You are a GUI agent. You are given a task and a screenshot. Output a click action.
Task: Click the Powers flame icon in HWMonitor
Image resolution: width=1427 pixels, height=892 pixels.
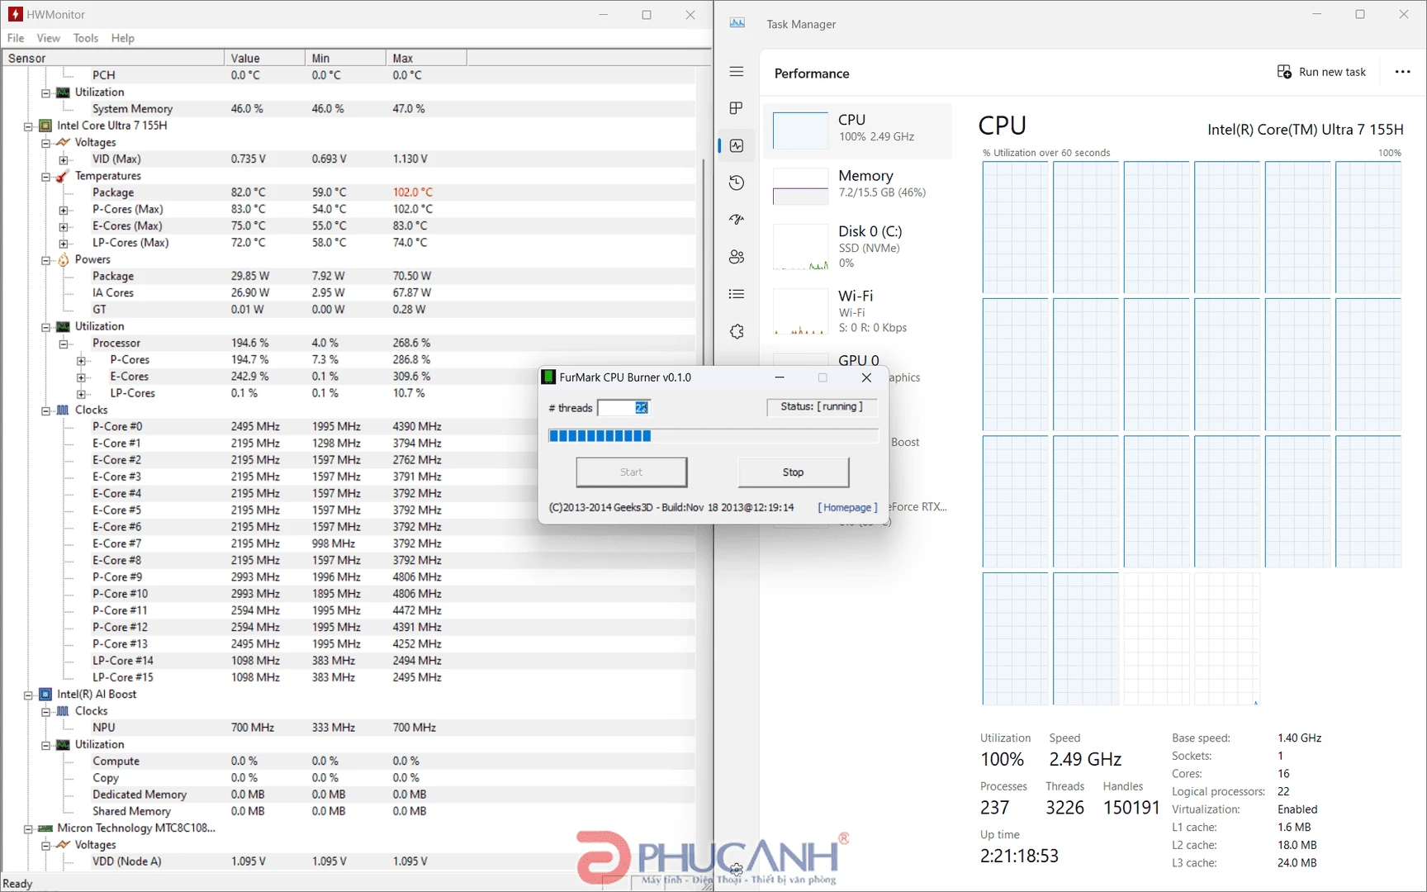[x=64, y=259]
